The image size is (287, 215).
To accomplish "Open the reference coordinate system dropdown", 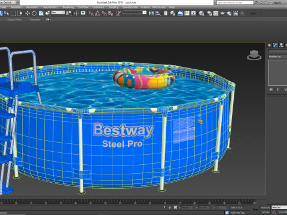I will [58, 13].
